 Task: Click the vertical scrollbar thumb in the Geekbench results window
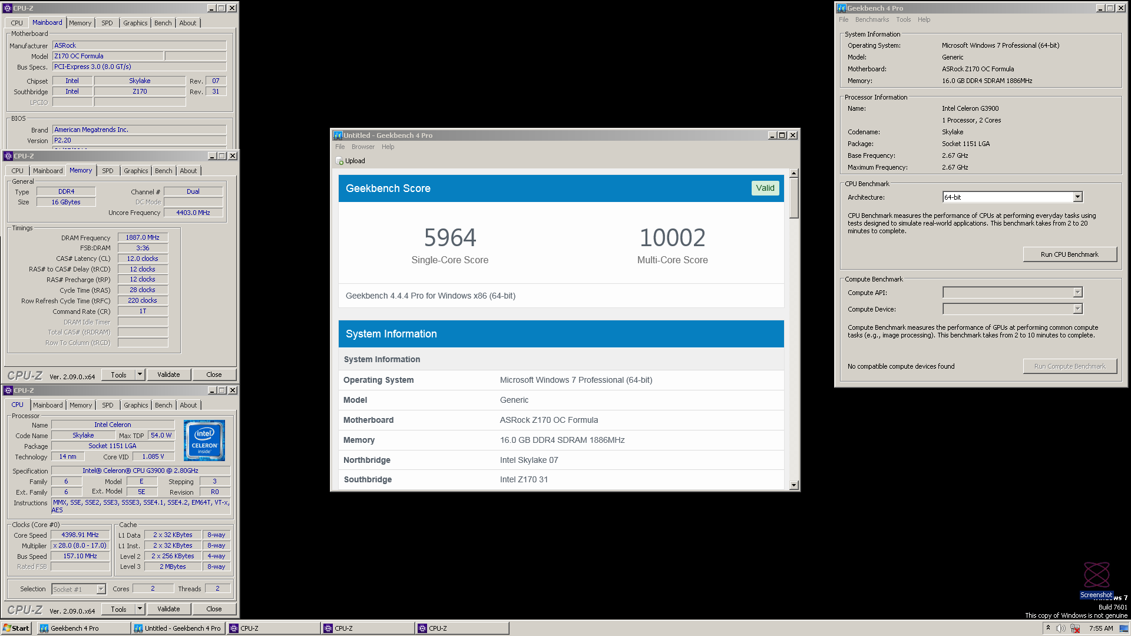(x=794, y=198)
